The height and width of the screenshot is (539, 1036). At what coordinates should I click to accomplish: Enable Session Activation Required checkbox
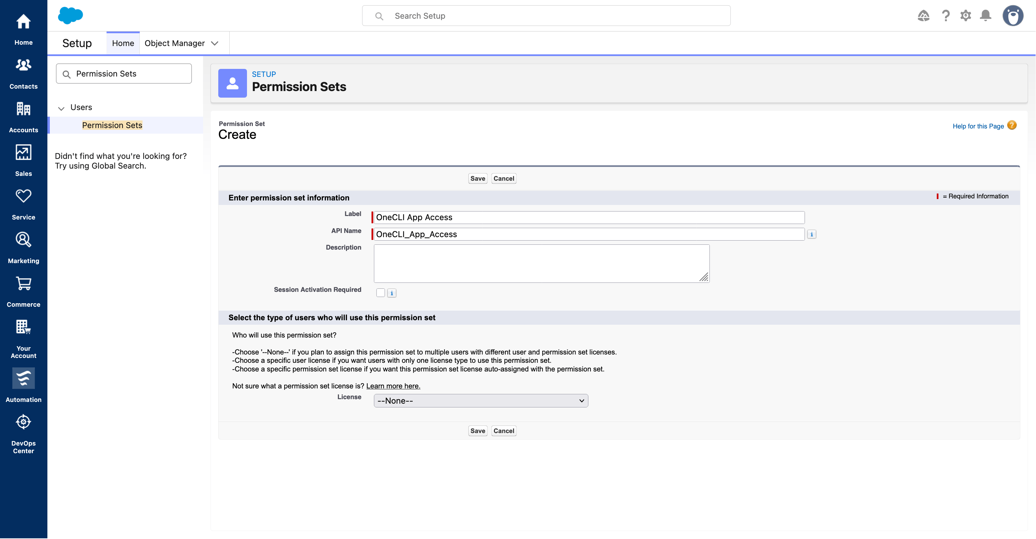381,293
